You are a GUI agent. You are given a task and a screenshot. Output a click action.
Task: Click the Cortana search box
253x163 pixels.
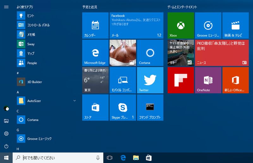click(58, 158)
